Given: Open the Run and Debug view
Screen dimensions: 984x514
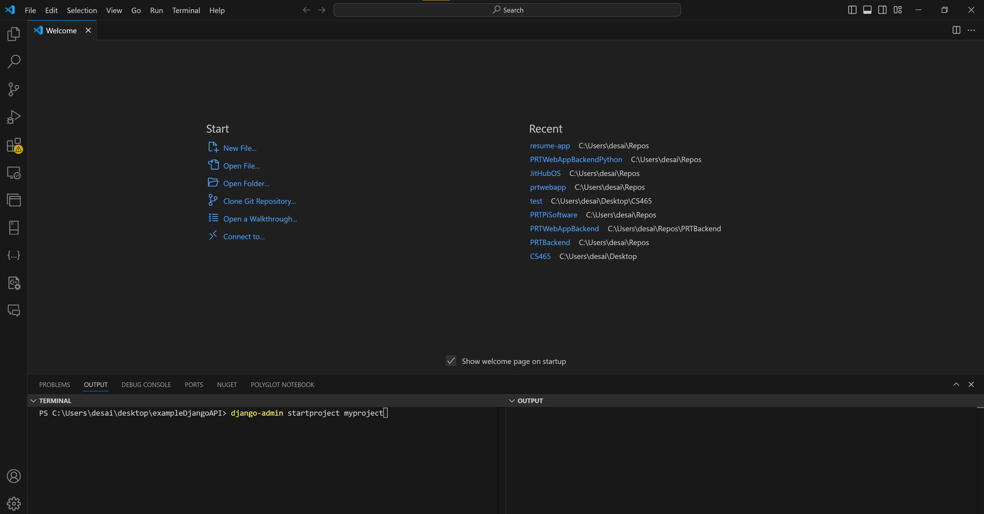Looking at the screenshot, I should tap(14, 116).
